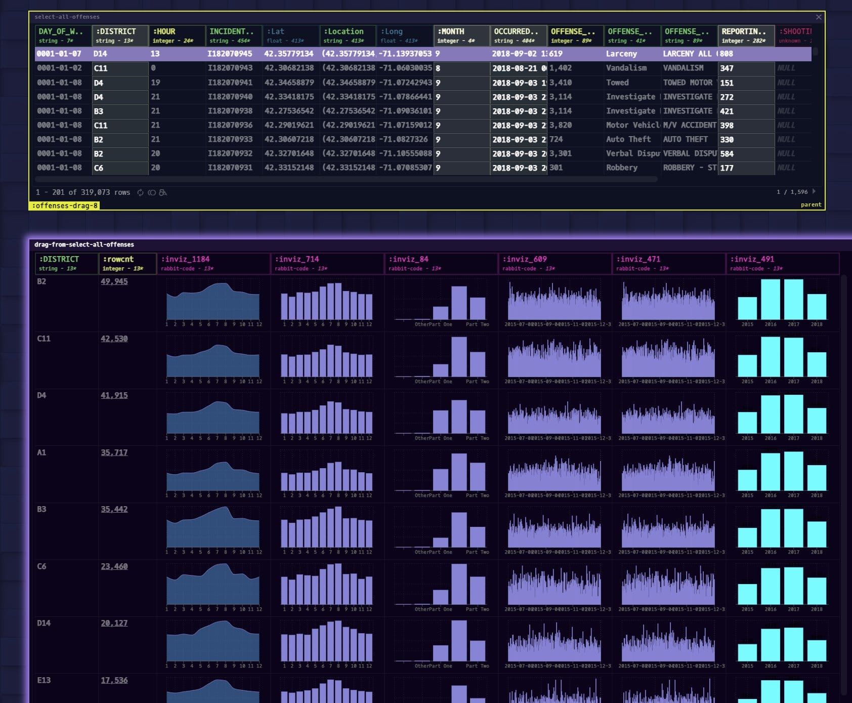The height and width of the screenshot is (703, 852).
Task: Open the 49,945 rowcnt link for B2
Action: tap(114, 281)
